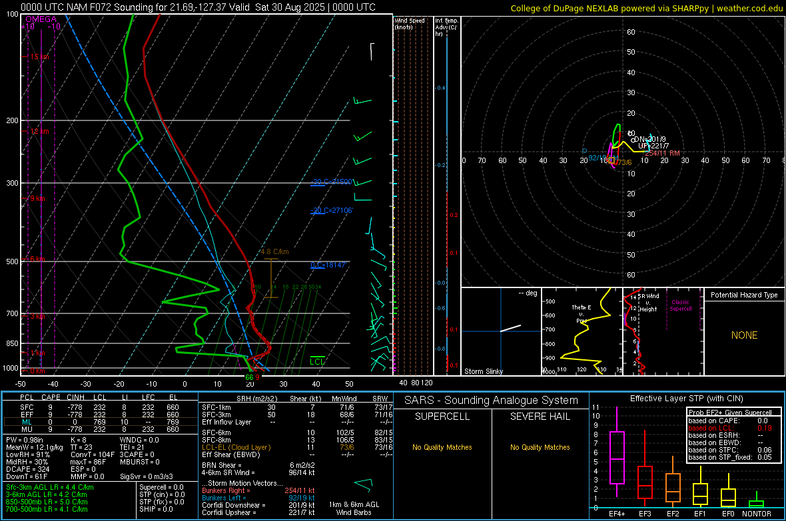The height and width of the screenshot is (521, 786).
Task: Click the Prob EF2+ Given Supercell heading
Action: coord(730,413)
